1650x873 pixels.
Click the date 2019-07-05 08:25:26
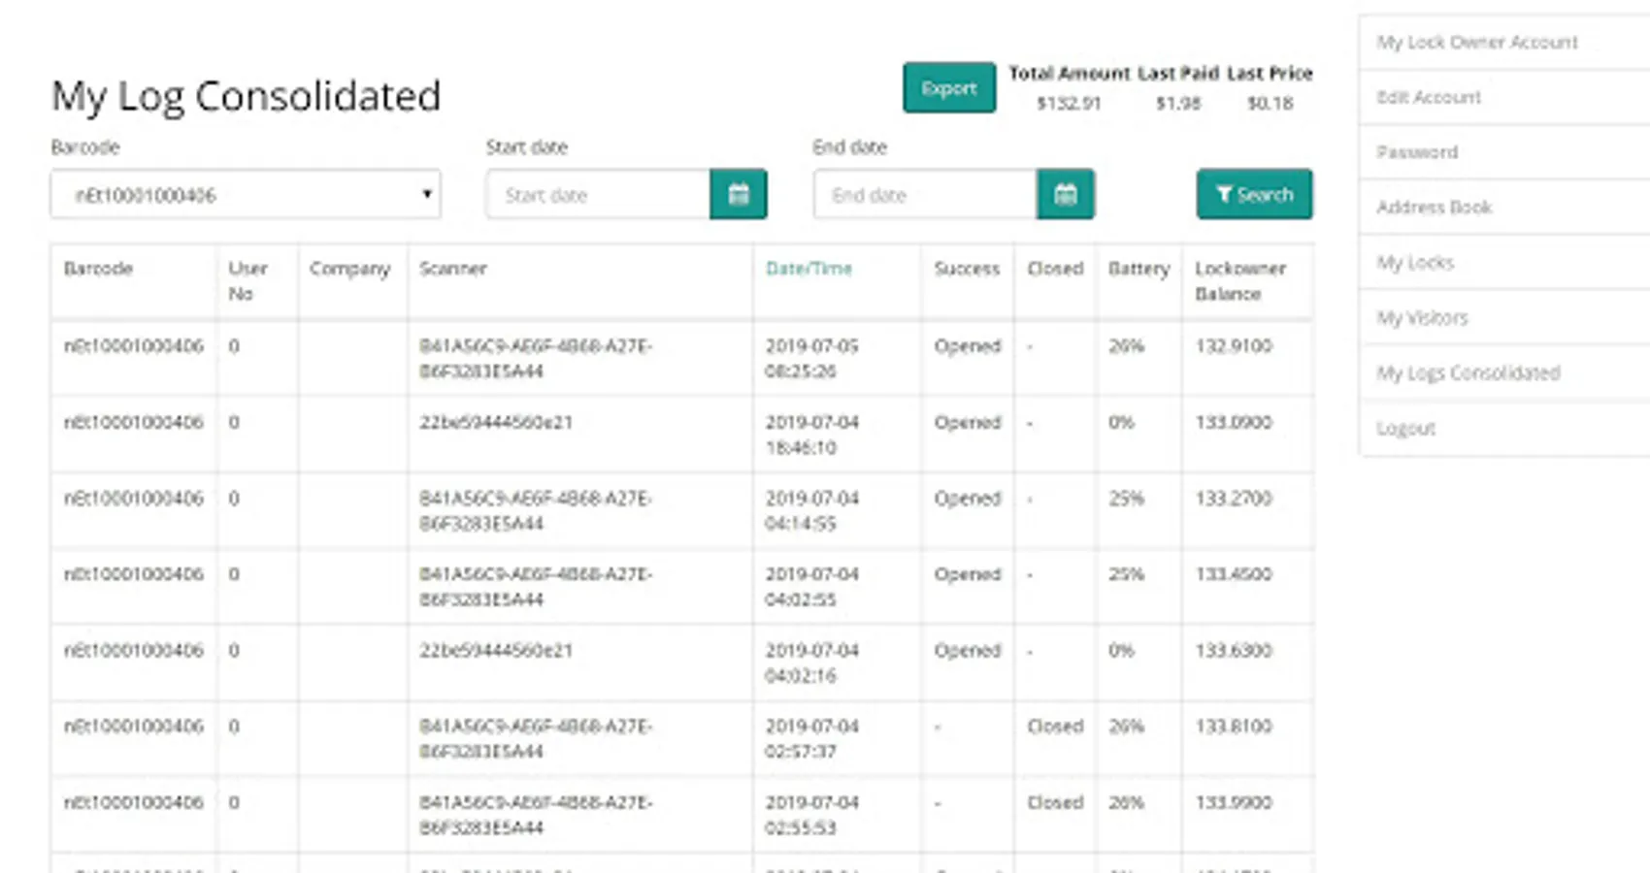tap(812, 359)
